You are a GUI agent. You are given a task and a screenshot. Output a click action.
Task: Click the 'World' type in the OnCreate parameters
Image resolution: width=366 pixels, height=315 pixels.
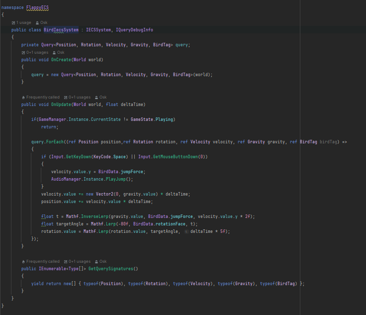coord(80,60)
